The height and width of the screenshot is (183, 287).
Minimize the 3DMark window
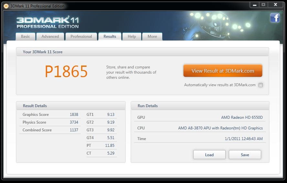tap(255, 5)
